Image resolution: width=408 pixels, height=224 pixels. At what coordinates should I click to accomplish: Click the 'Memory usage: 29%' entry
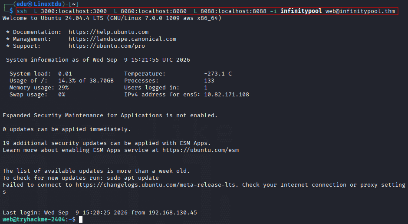click(39, 88)
